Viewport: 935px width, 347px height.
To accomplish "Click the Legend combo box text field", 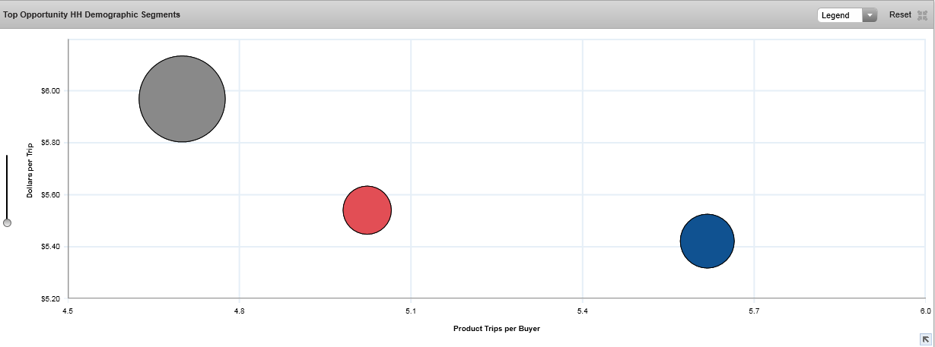I will [839, 15].
